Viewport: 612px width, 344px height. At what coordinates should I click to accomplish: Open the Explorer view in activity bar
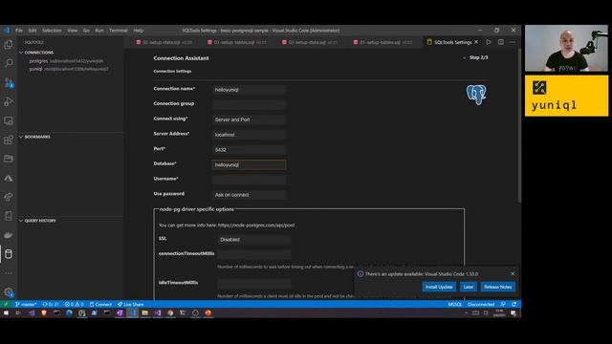pos(9,45)
